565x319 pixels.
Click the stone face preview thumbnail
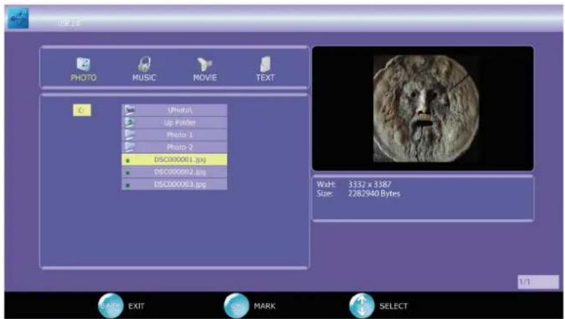pyautogui.click(x=426, y=108)
